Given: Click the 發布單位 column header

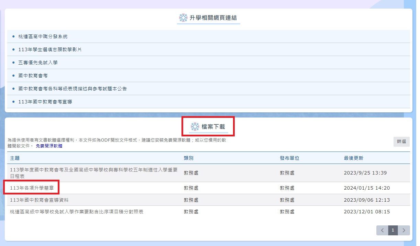Looking at the screenshot, I should click(x=289, y=158).
